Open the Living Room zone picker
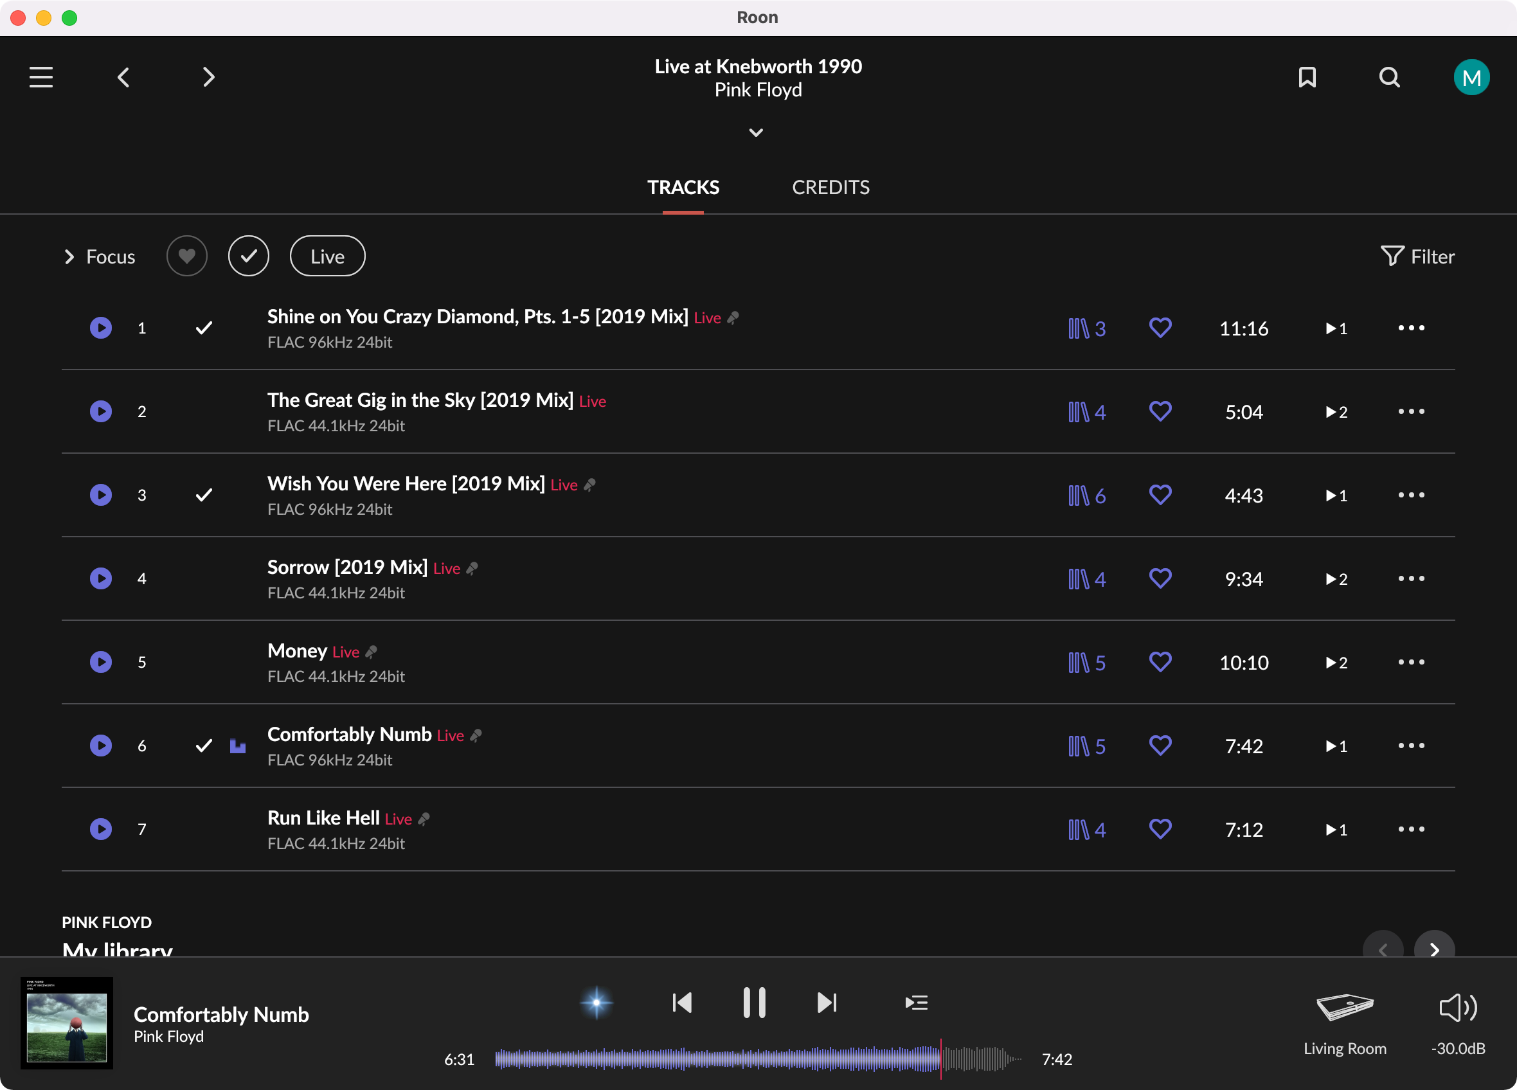This screenshot has width=1517, height=1090. coord(1345,1023)
